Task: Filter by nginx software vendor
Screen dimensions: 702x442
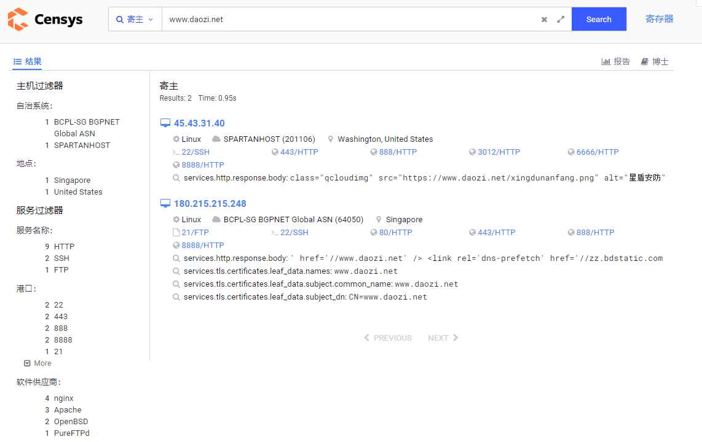Action: coord(63,398)
